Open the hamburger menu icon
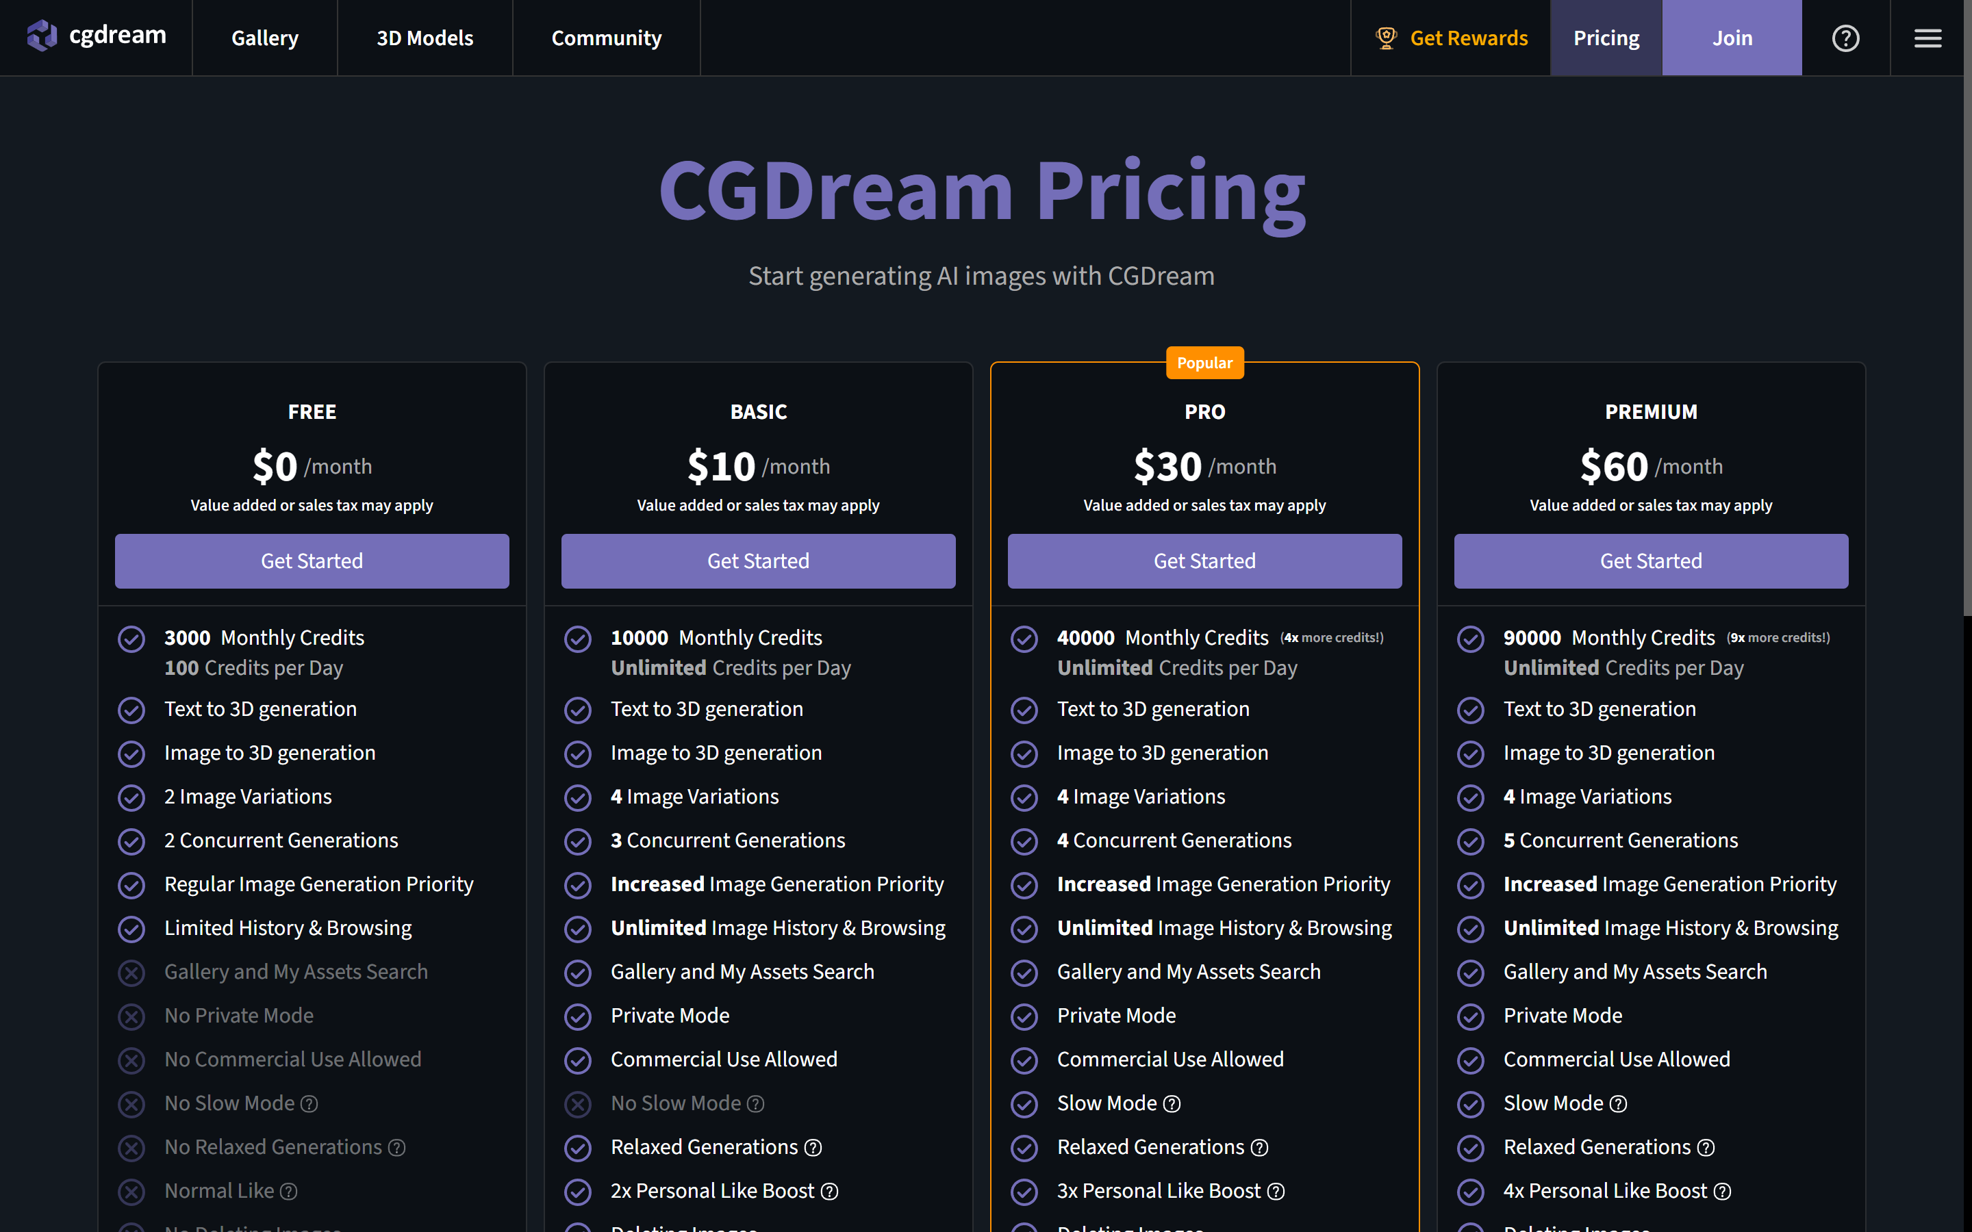Screen dimensions: 1972x1232 [1927, 38]
